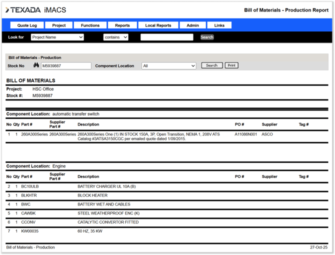Expand the Component Location dropdown
Viewport: 335px width, 255px height.
(168, 65)
